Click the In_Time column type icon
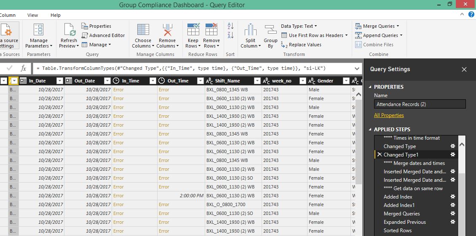 click(116, 81)
